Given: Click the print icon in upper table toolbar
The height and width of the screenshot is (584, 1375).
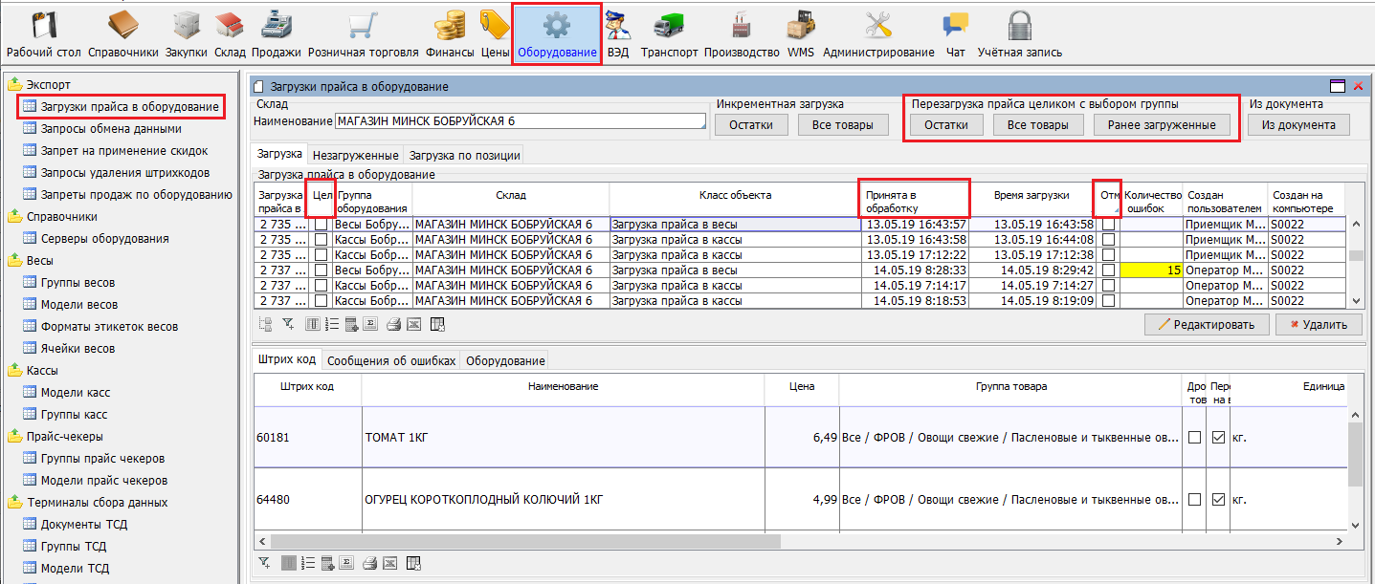Looking at the screenshot, I should (393, 324).
